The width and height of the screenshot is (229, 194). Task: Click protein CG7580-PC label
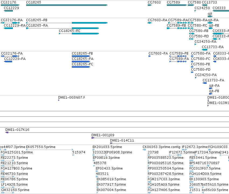coord(200,59)
